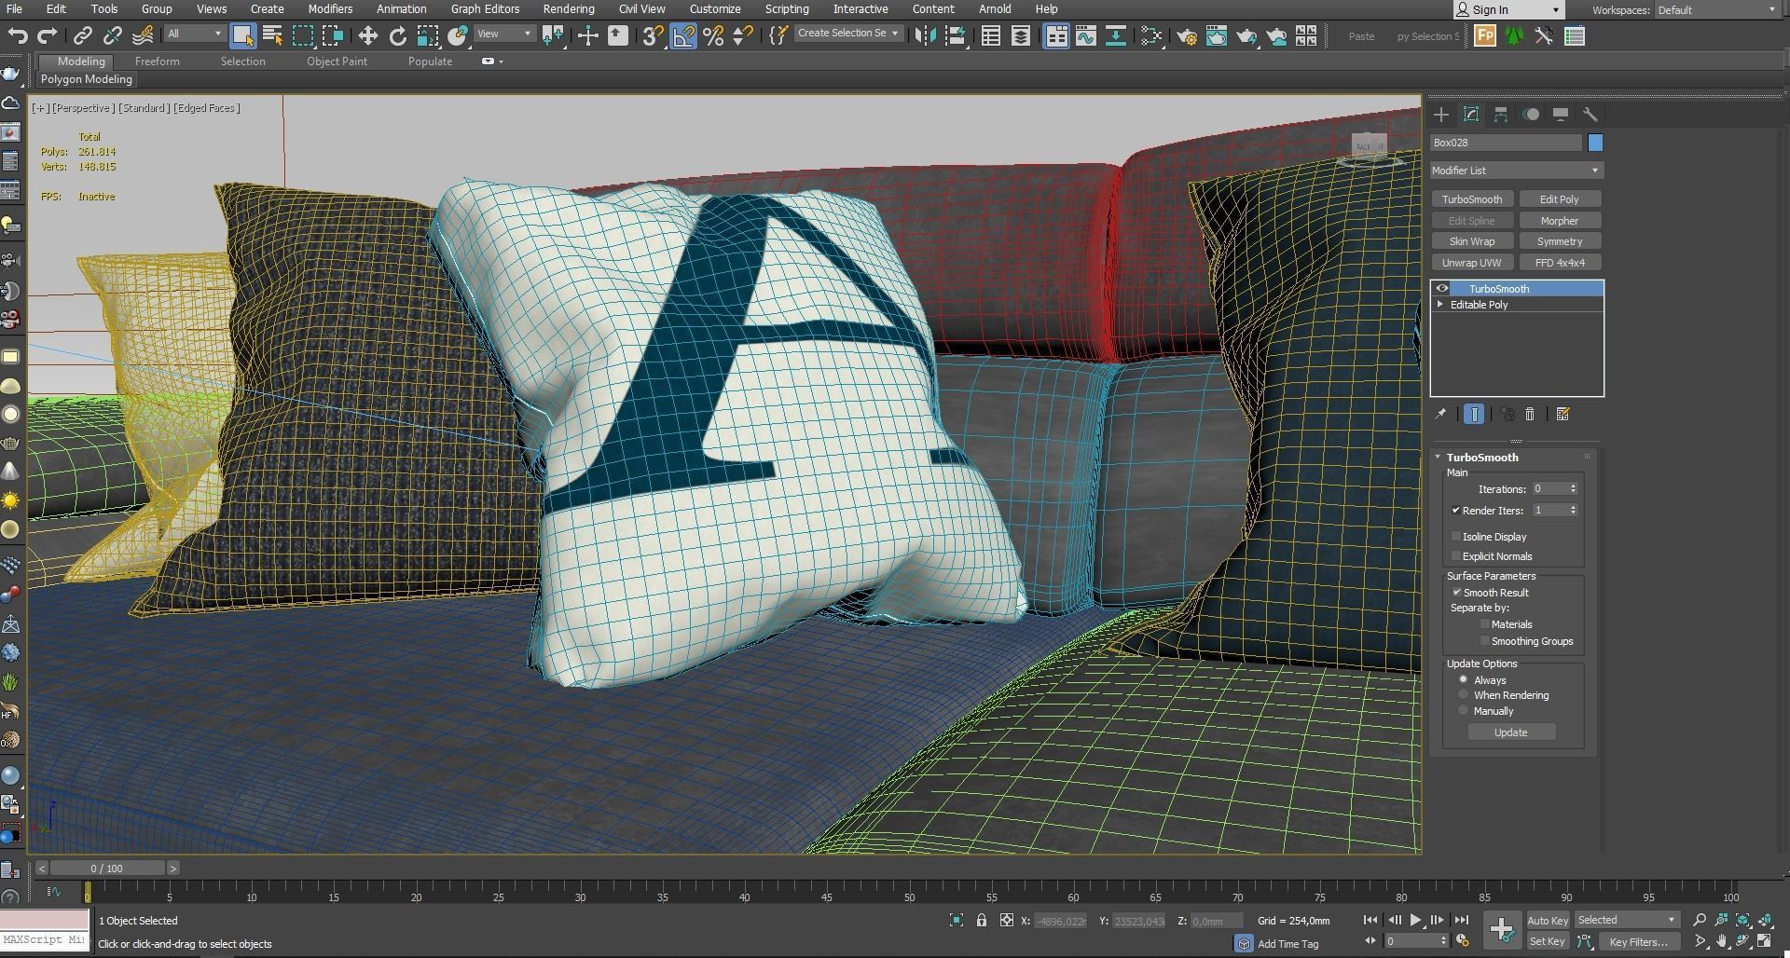Viewport: 1790px width, 958px height.
Task: Click the FFD 4x4x4 modifier button
Action: (1560, 263)
